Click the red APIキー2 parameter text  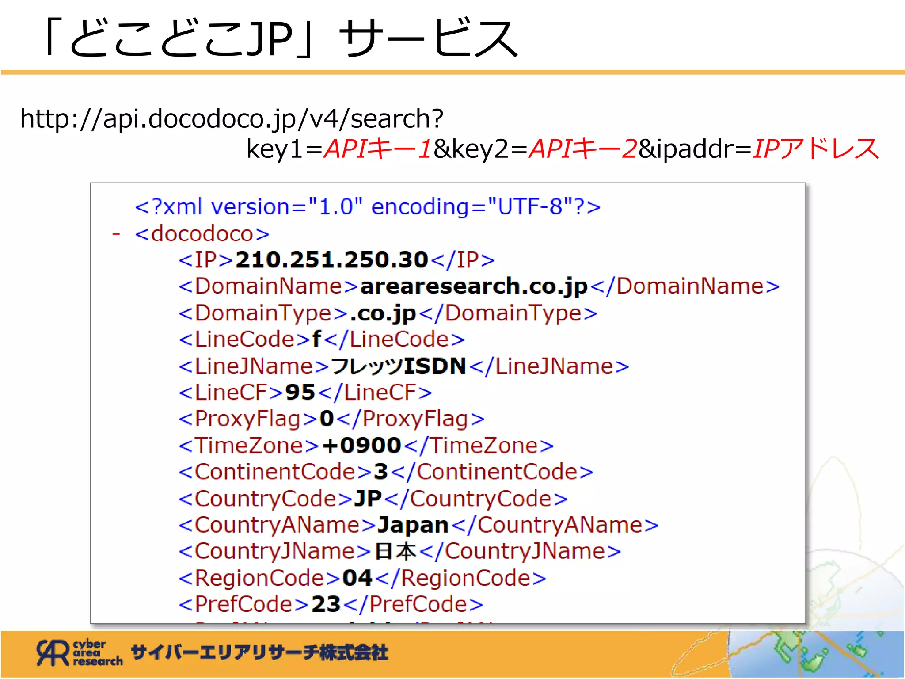click(x=583, y=149)
